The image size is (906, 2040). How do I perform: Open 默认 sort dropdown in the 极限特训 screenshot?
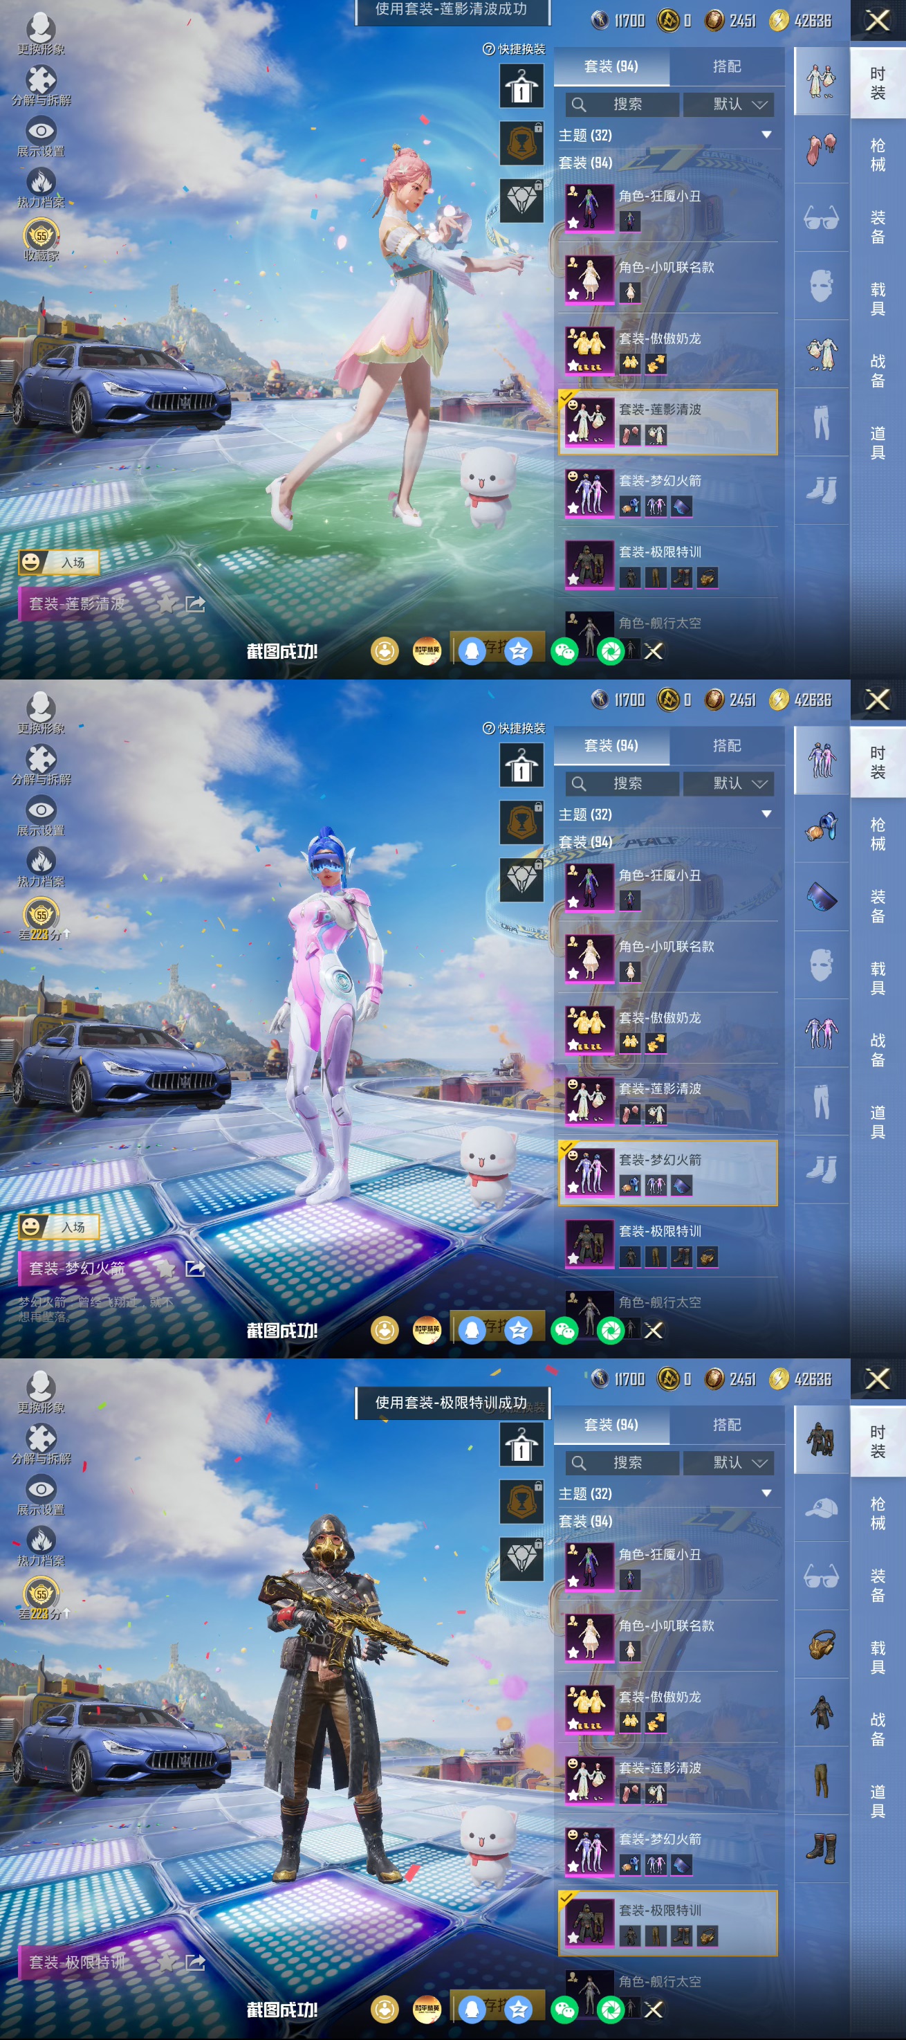728,1464
